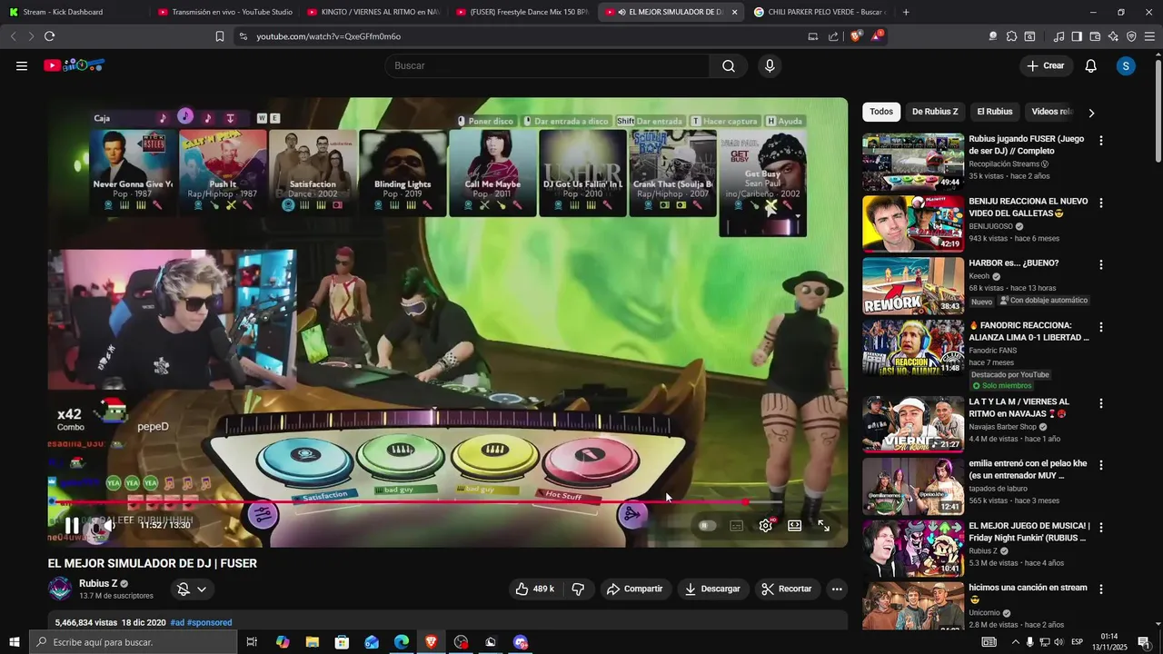Click the Compartir button
Image resolution: width=1163 pixels, height=654 pixels.
[x=635, y=589]
